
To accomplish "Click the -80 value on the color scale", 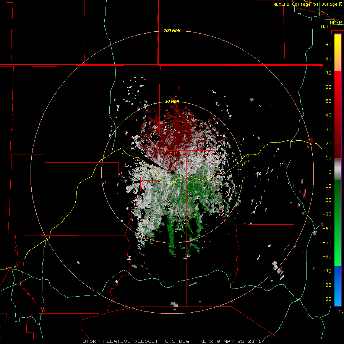I will pyautogui.click(x=327, y=285).
